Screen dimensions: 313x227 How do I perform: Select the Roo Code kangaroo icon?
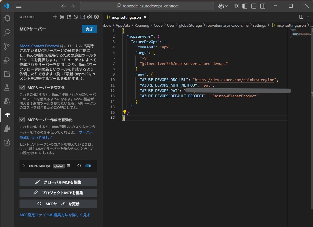(7, 115)
